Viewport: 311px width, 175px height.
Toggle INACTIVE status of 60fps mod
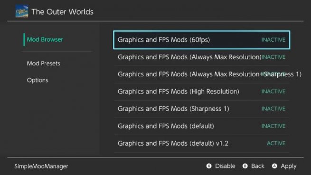pos(273,40)
